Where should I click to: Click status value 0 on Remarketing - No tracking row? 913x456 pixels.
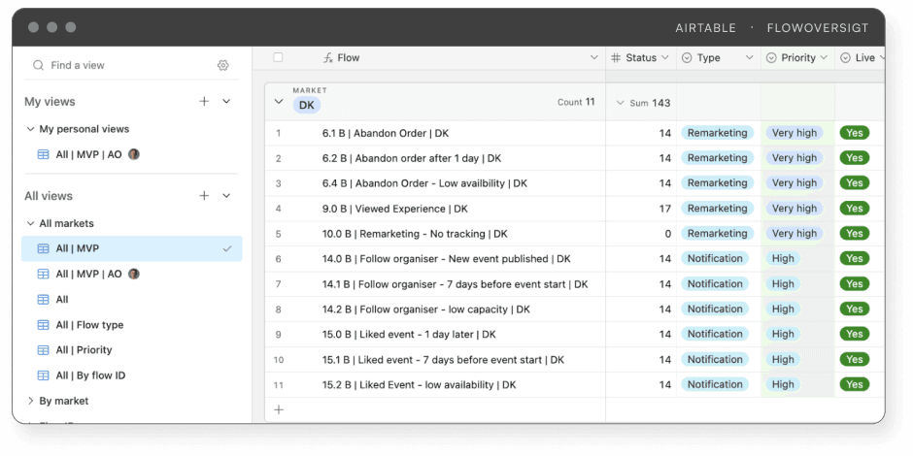point(668,234)
